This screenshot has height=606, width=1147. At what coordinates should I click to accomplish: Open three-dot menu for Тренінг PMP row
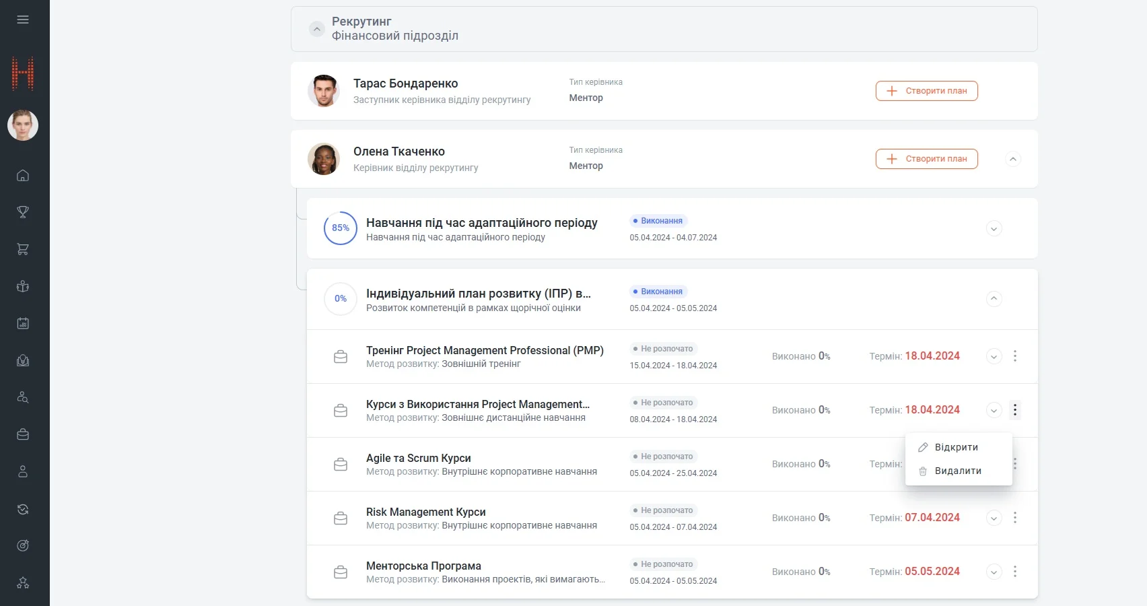point(1015,356)
